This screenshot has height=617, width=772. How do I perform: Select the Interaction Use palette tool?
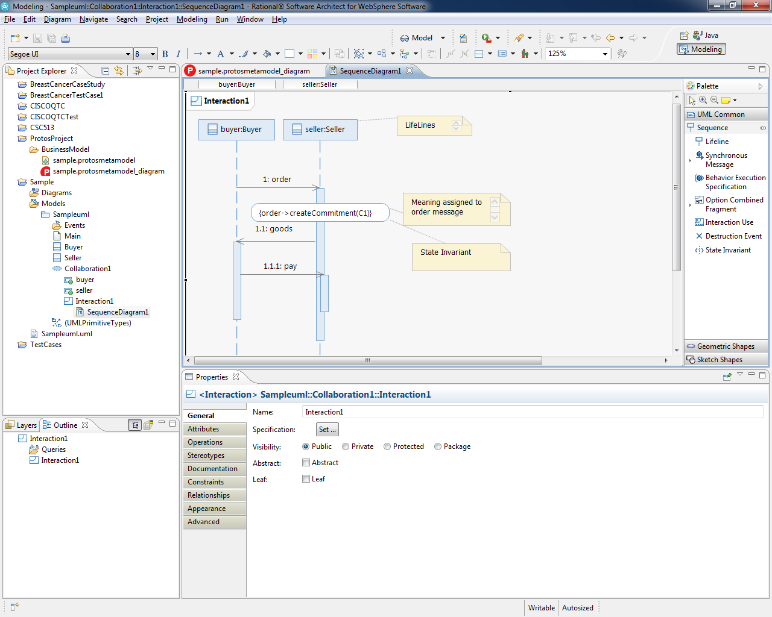point(724,222)
